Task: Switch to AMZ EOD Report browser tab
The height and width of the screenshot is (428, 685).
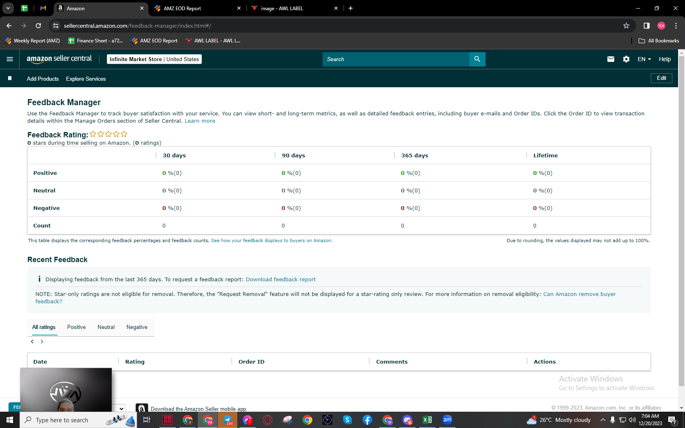Action: (x=198, y=8)
